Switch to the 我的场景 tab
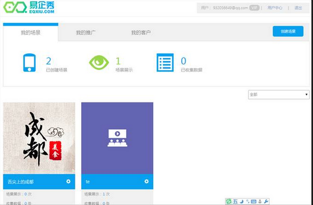 pyautogui.click(x=30, y=32)
